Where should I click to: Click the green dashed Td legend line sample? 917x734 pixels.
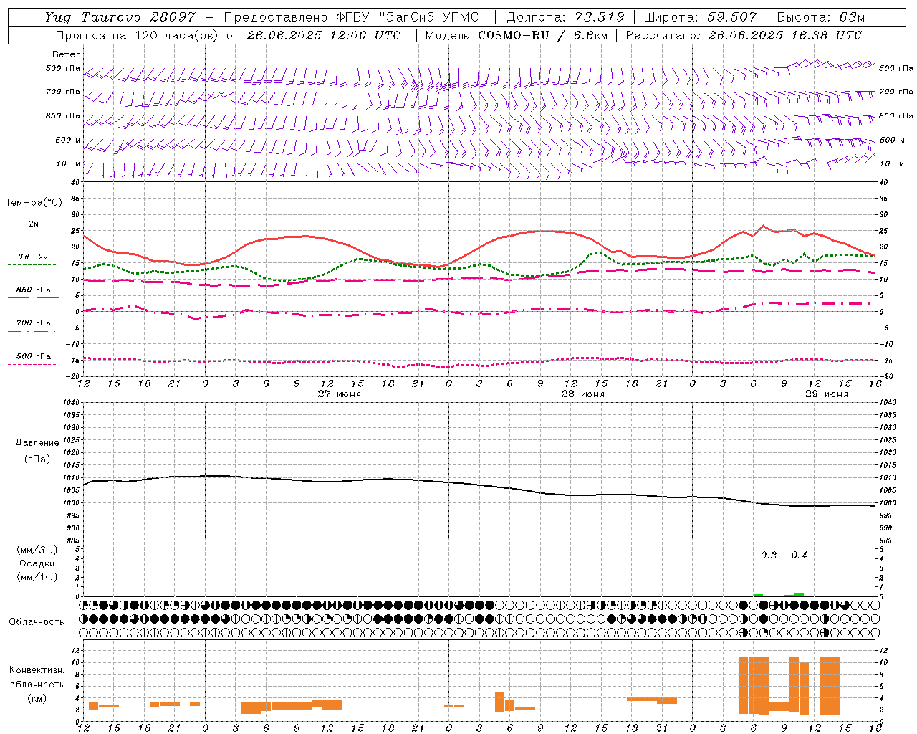[32, 264]
